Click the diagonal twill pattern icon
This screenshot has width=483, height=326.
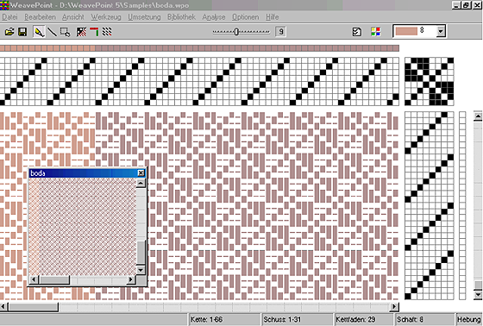[107, 32]
